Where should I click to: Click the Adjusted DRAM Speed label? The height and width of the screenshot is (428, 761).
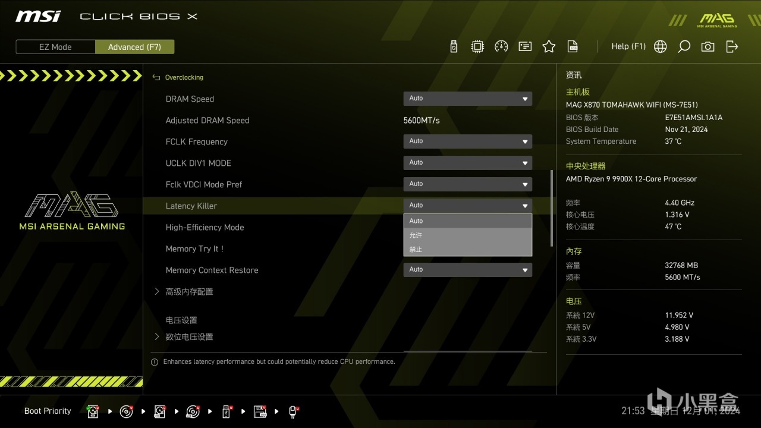(207, 120)
